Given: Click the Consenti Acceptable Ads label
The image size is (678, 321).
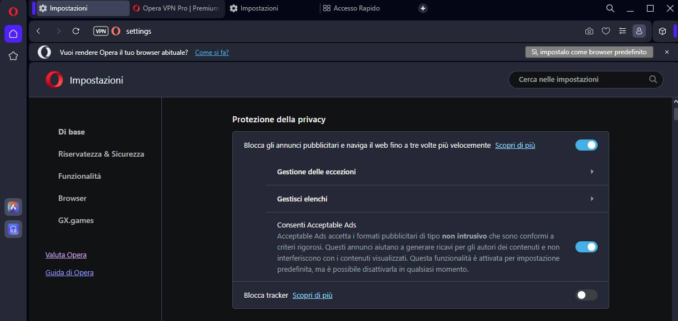Looking at the screenshot, I should coord(317,225).
